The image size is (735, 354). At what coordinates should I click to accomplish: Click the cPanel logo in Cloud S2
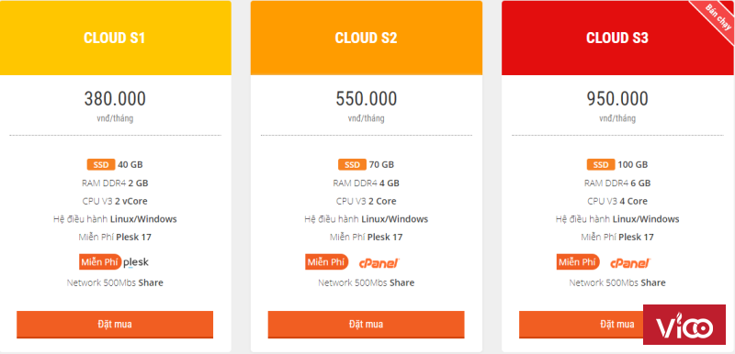click(x=379, y=263)
